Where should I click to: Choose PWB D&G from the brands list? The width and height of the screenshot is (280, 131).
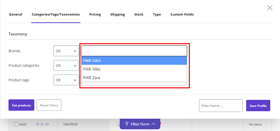click(x=134, y=61)
